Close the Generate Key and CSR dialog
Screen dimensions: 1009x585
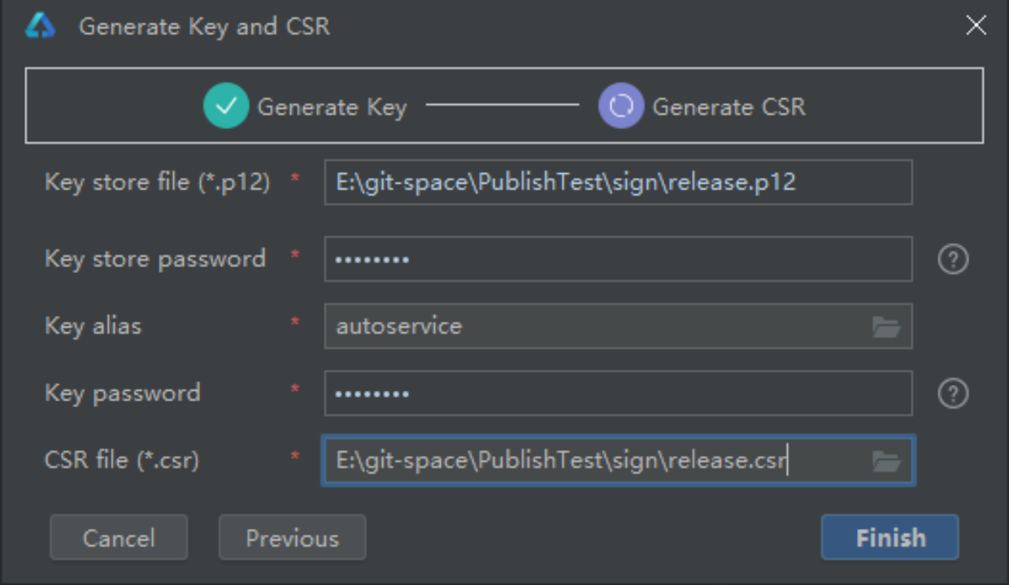click(x=976, y=26)
